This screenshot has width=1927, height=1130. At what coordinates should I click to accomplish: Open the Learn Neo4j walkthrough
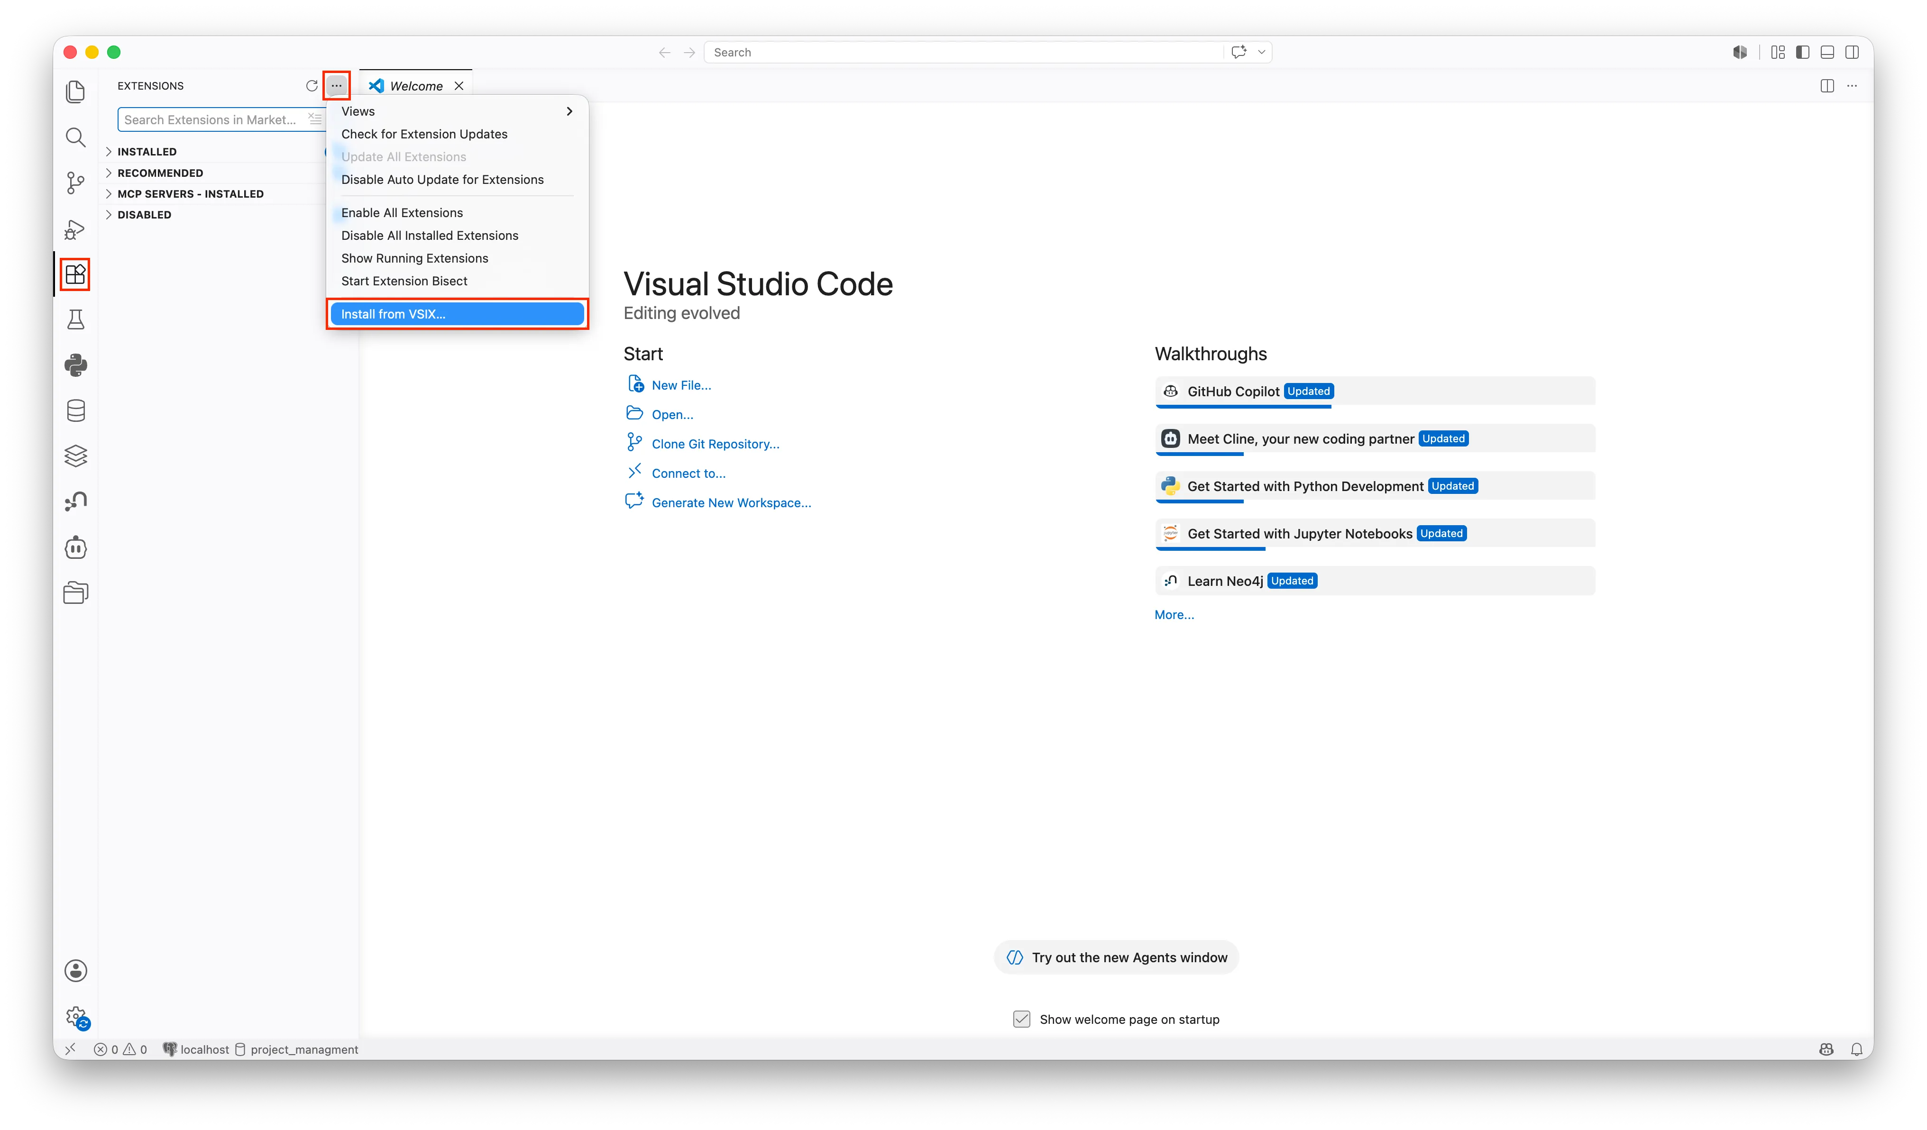[x=1375, y=581]
